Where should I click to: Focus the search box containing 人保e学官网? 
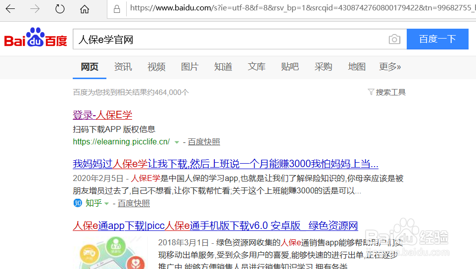231,39
